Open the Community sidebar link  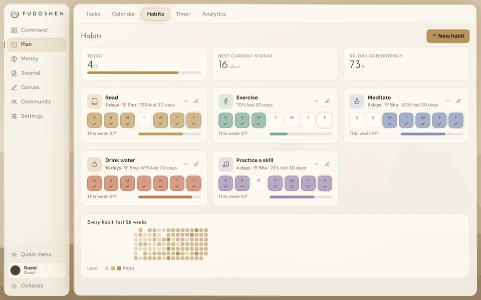pyautogui.click(x=37, y=102)
